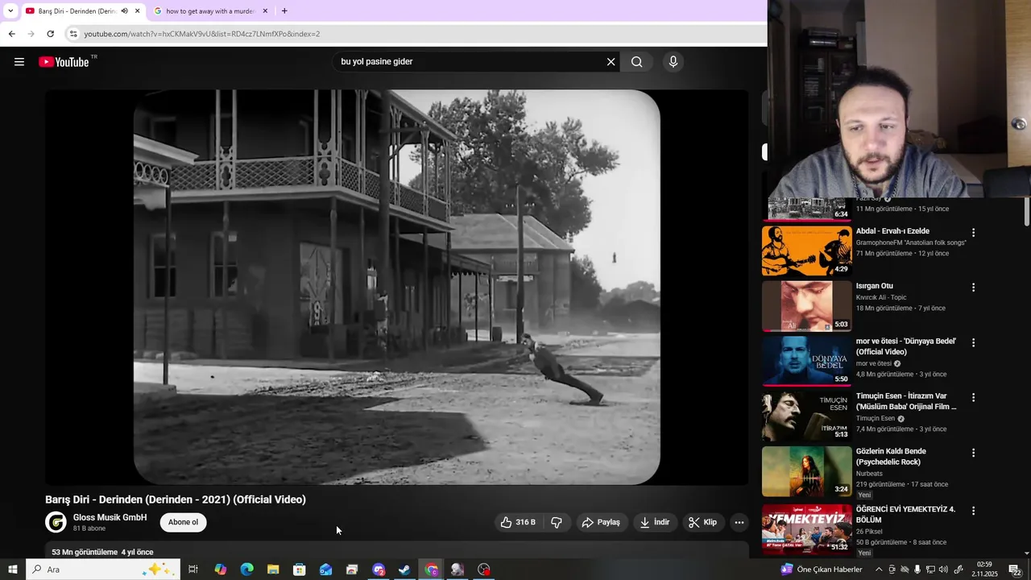Open the network icon in tray
1031x580 pixels.
tap(930, 570)
